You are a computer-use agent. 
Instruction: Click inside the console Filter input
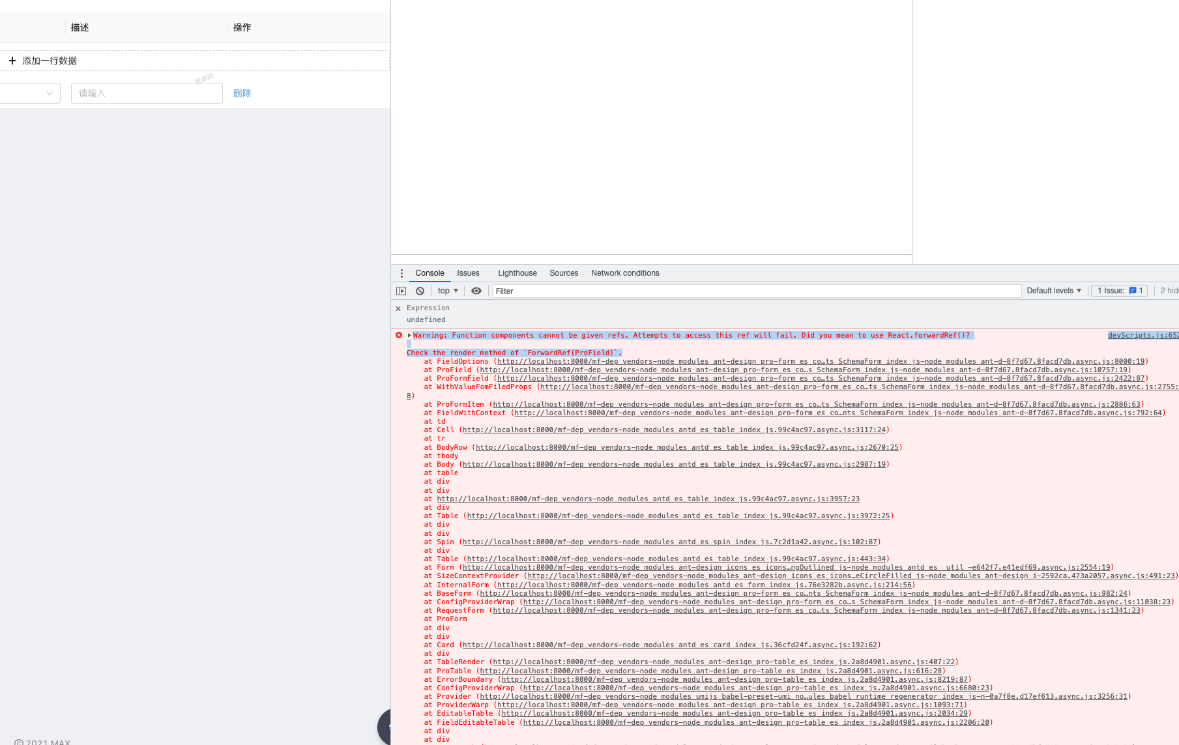coord(717,291)
